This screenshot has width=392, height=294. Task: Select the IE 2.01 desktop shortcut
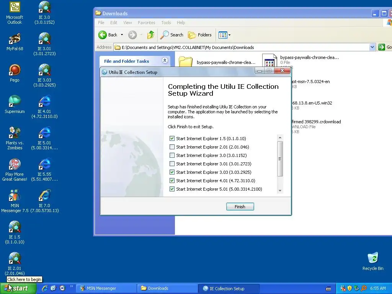pos(15,264)
